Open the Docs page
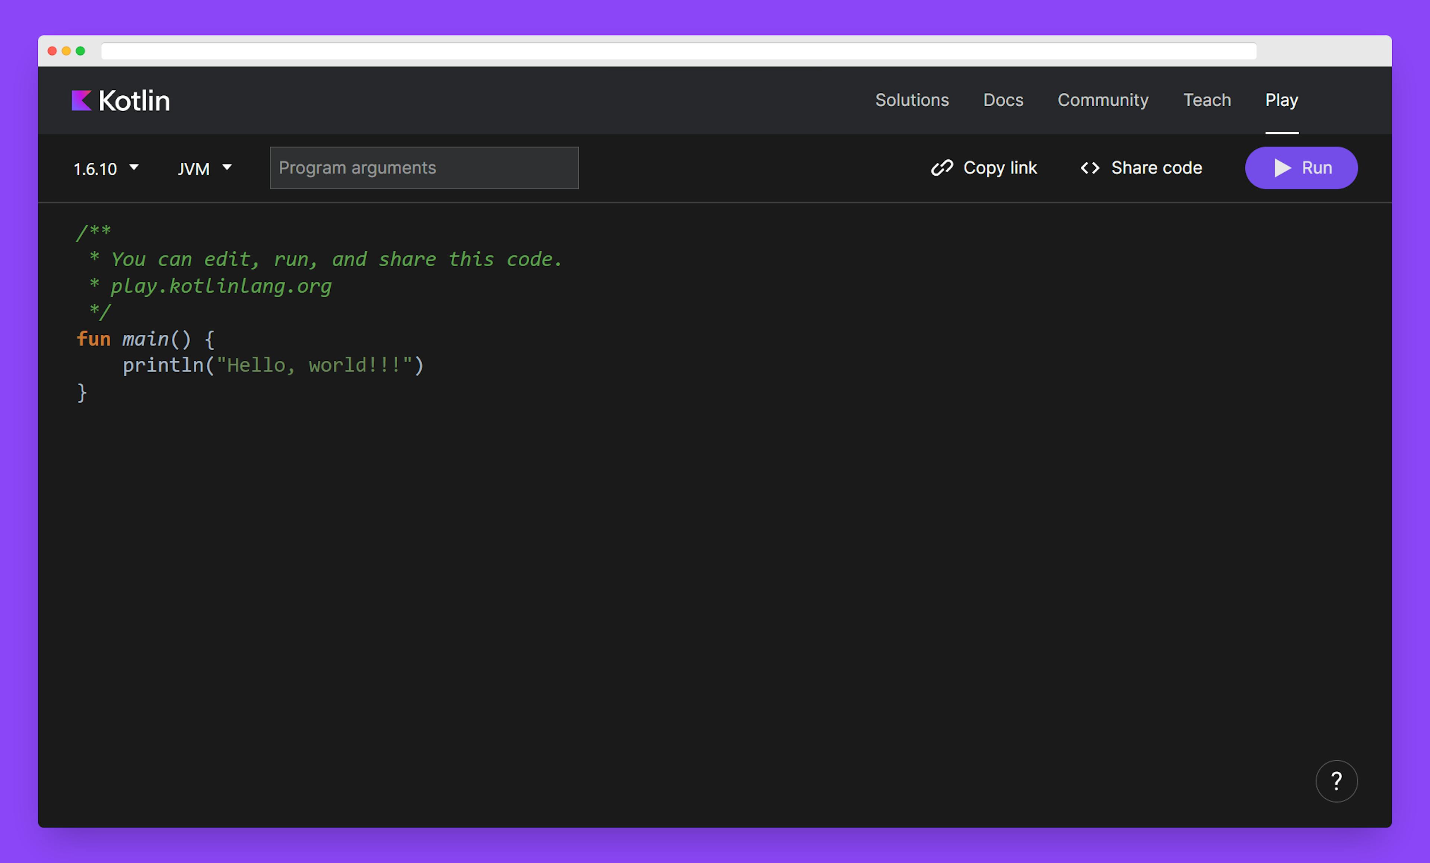 coord(1003,100)
